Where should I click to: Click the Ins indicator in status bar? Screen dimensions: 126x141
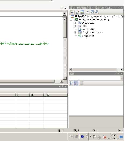pyautogui.click(x=120, y=131)
